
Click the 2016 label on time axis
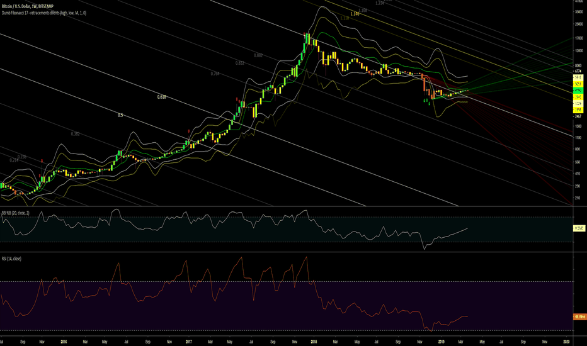[x=64, y=342]
